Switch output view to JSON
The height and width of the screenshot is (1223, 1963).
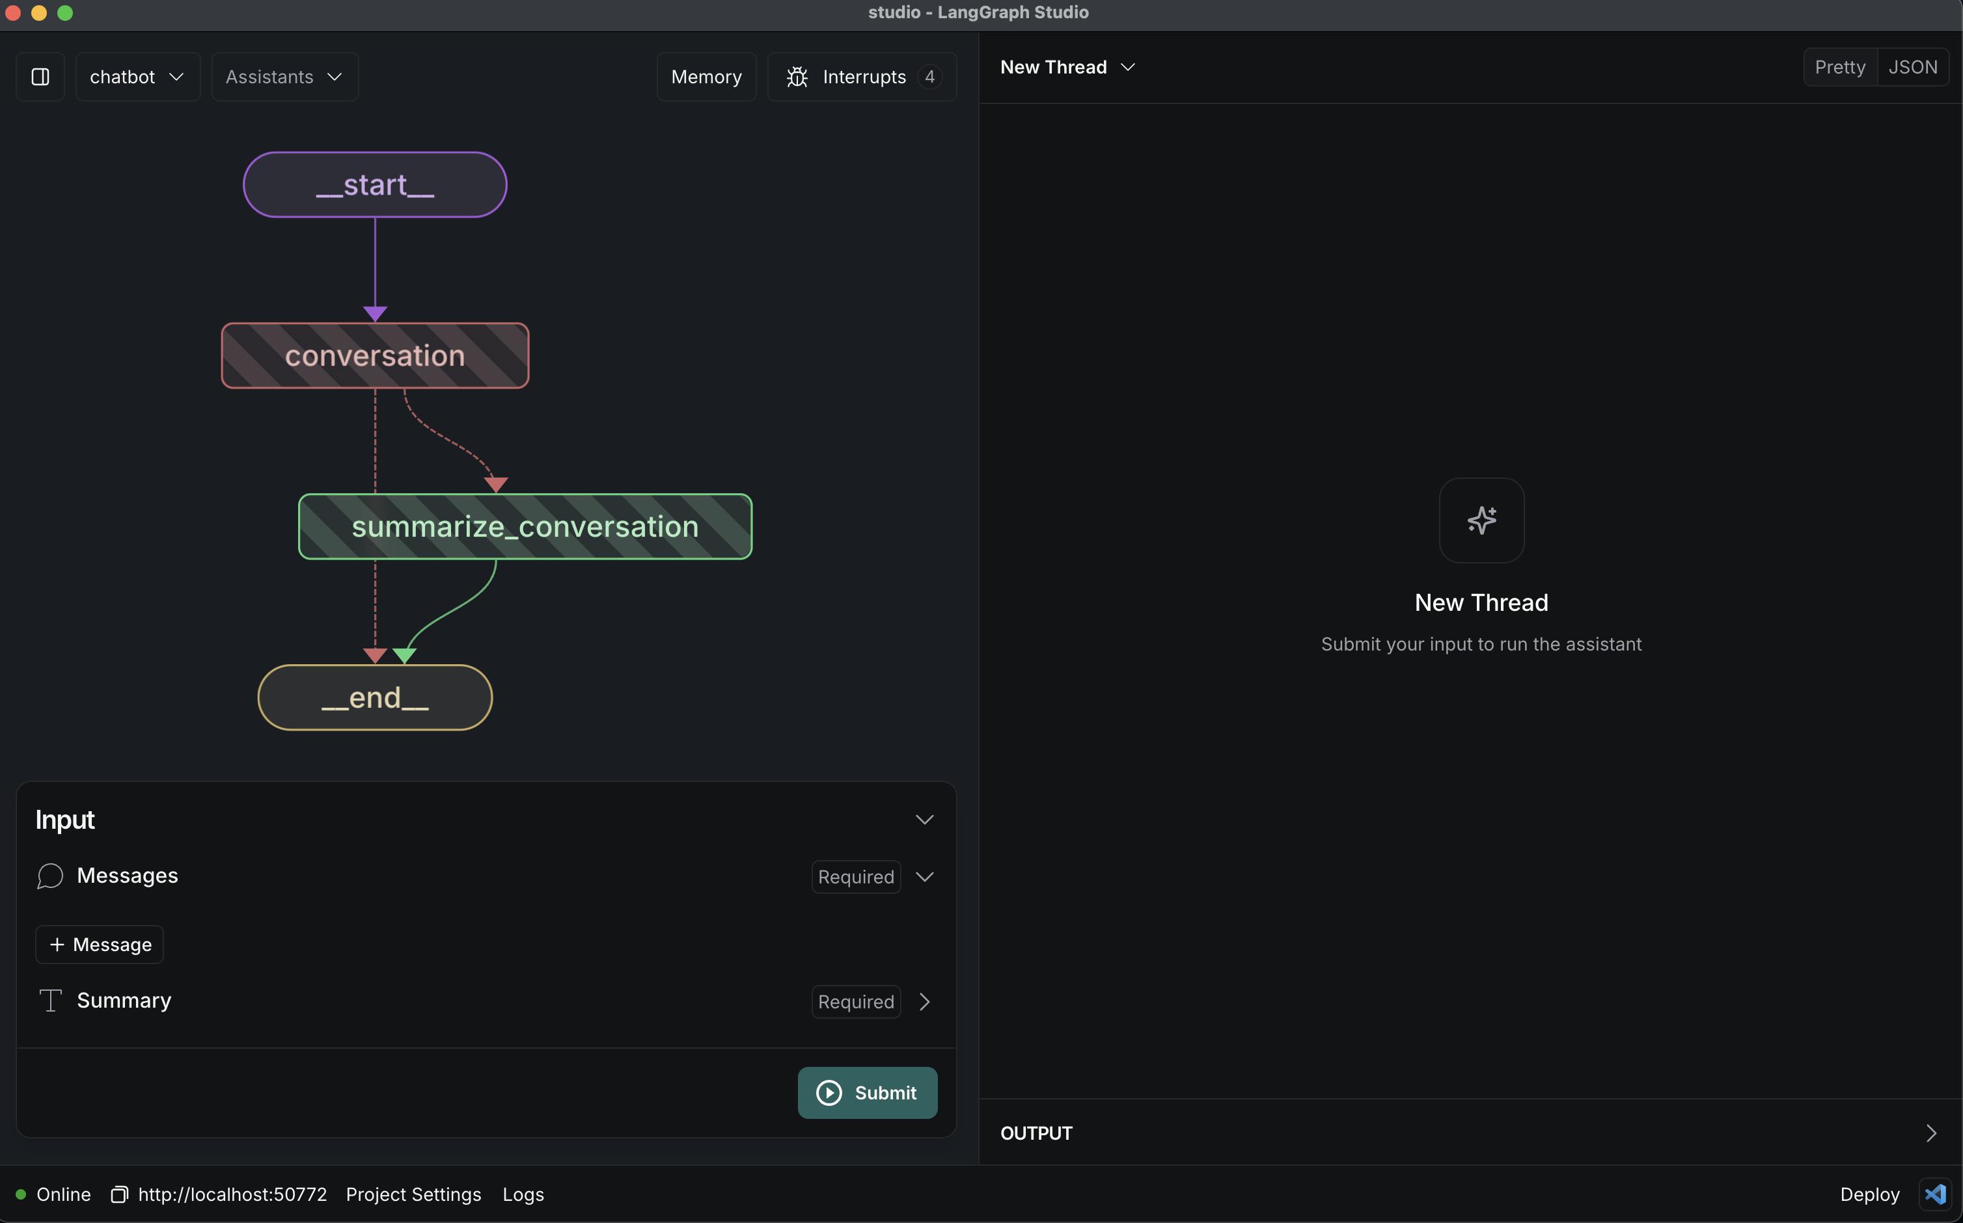[1912, 67]
